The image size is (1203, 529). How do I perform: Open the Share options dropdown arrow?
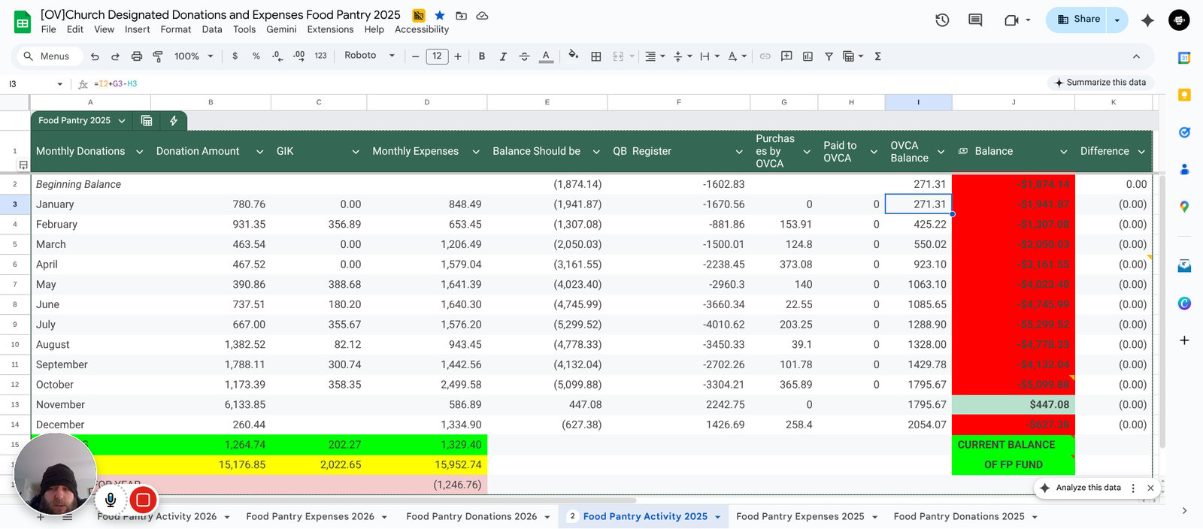tap(1117, 20)
